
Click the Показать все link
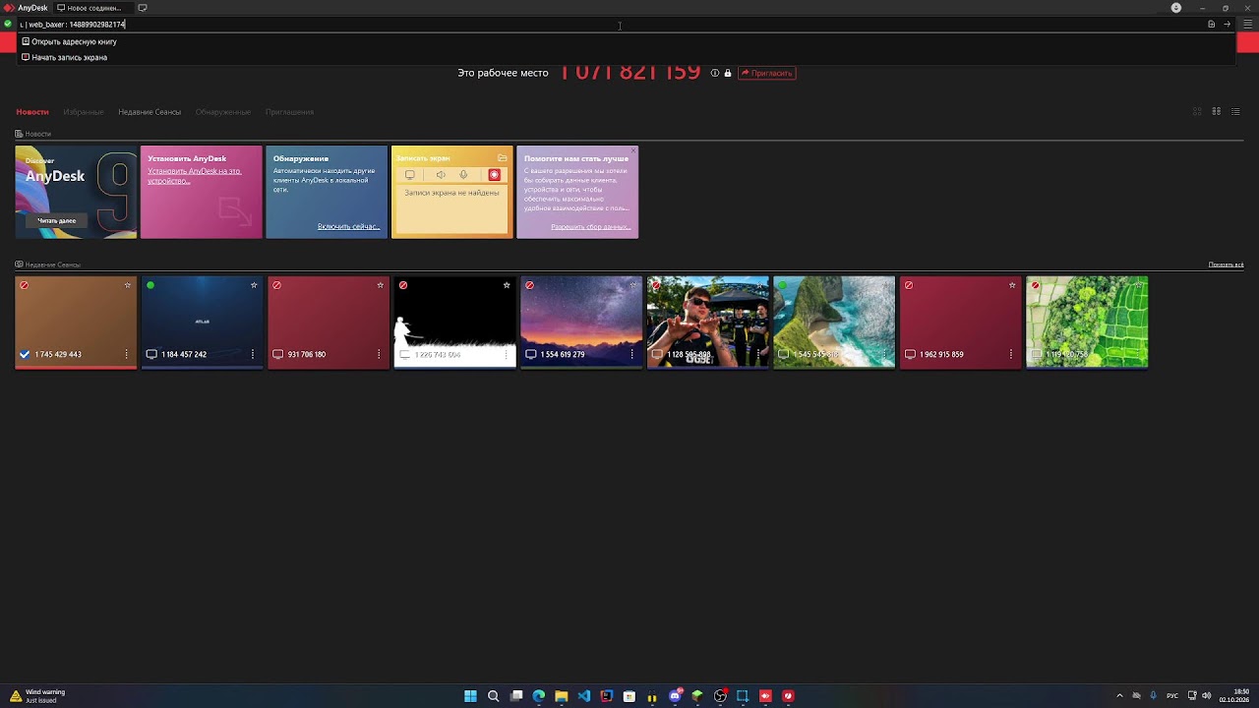click(1226, 265)
